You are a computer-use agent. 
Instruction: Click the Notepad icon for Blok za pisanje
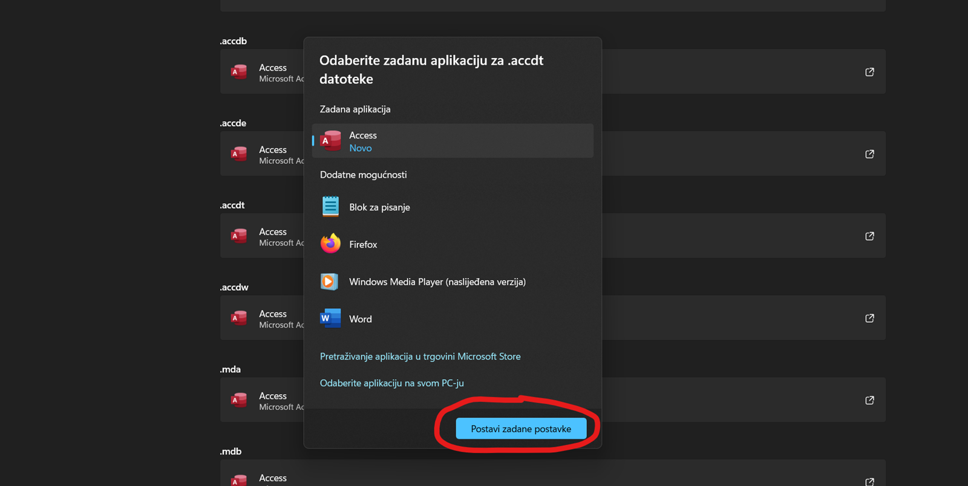point(330,207)
